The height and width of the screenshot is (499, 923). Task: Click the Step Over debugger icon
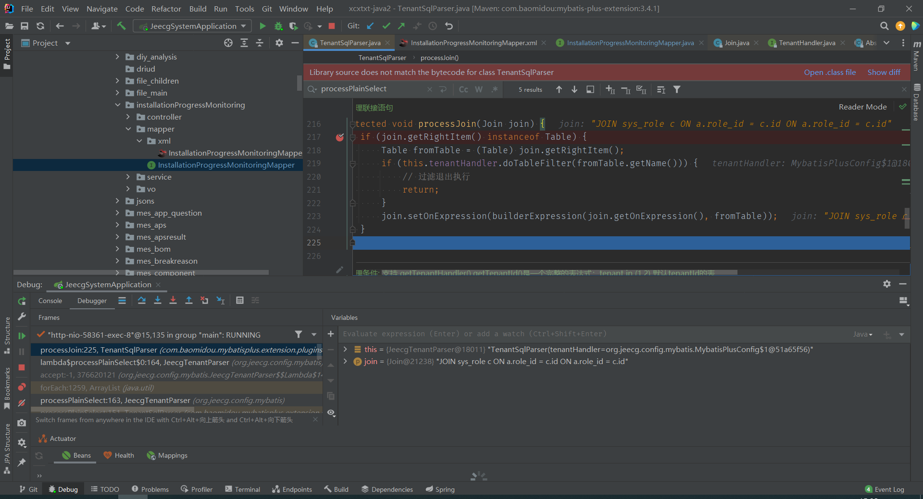142,300
